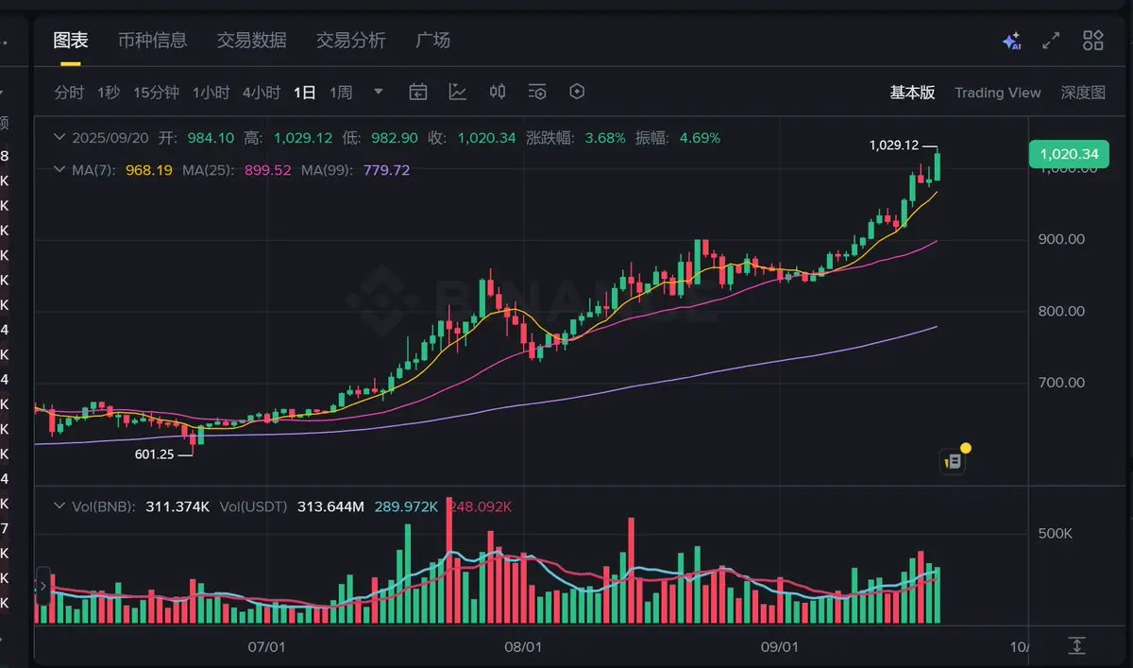This screenshot has height=668, width=1133.
Task: Open the line chart indicators icon
Action: tap(458, 92)
